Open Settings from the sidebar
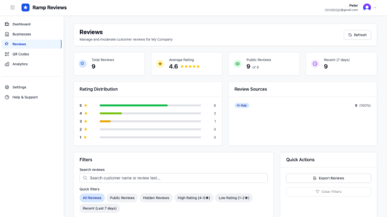Viewport: 387px width, 217px height. tap(31, 87)
